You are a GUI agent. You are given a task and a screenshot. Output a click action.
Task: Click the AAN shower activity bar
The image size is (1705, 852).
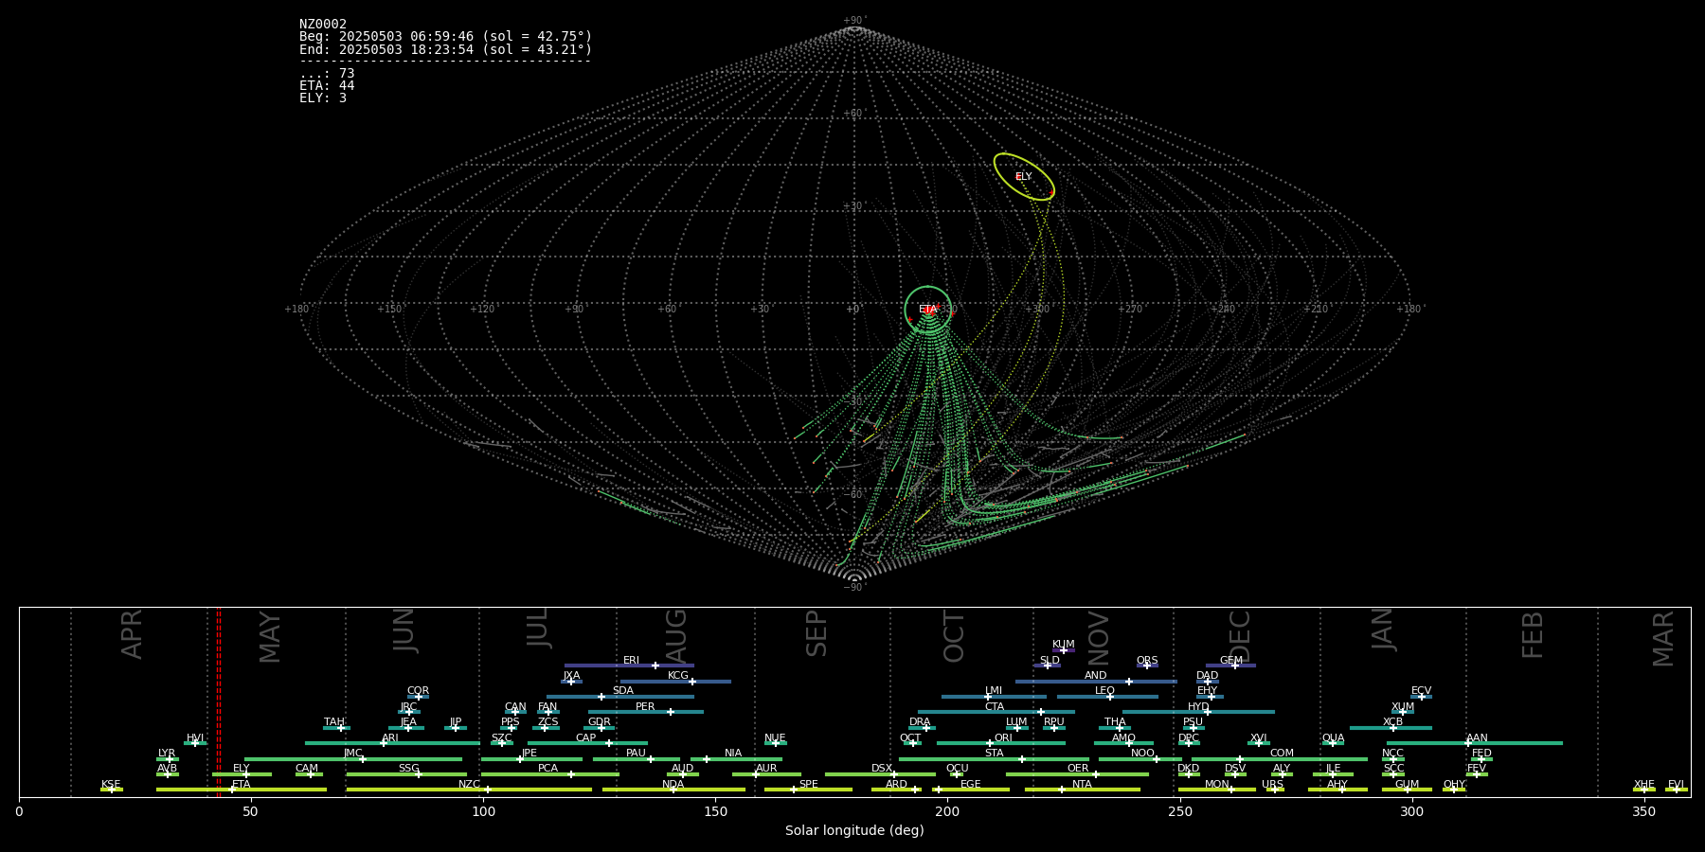[x=1475, y=743]
